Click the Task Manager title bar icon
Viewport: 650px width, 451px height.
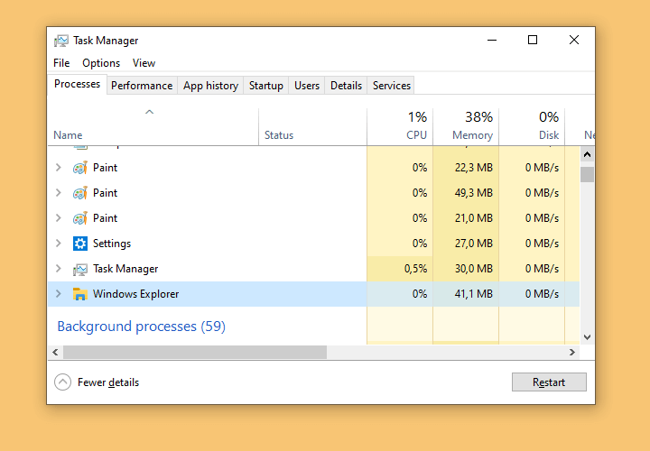(61, 41)
